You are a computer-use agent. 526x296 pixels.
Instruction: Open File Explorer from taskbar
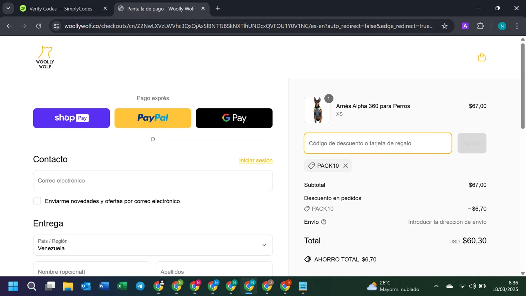pyautogui.click(x=68, y=287)
